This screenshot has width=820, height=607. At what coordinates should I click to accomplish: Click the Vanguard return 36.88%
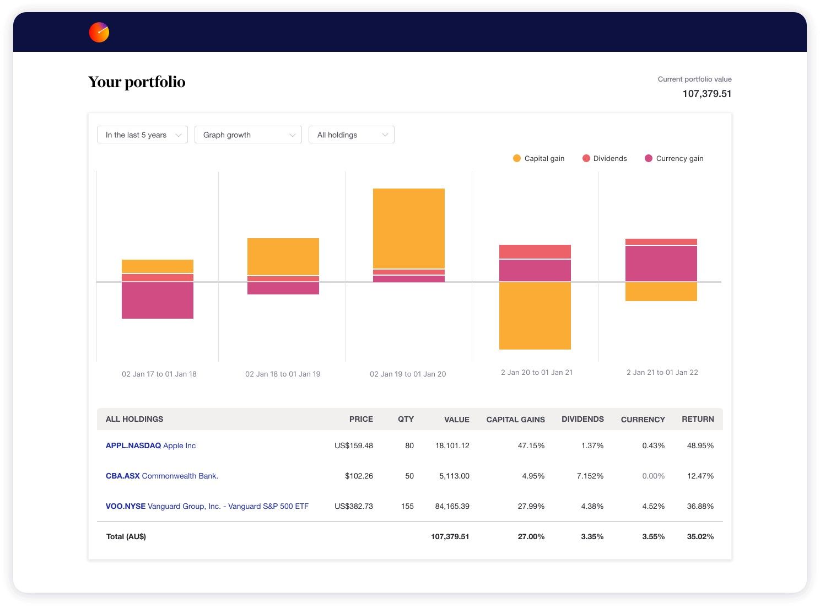(x=700, y=506)
